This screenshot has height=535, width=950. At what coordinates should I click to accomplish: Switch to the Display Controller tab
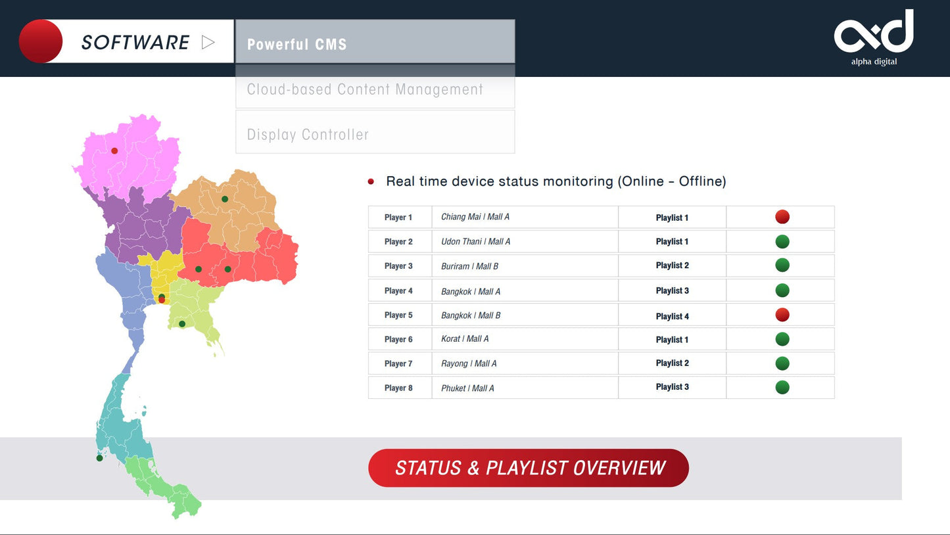[375, 134]
